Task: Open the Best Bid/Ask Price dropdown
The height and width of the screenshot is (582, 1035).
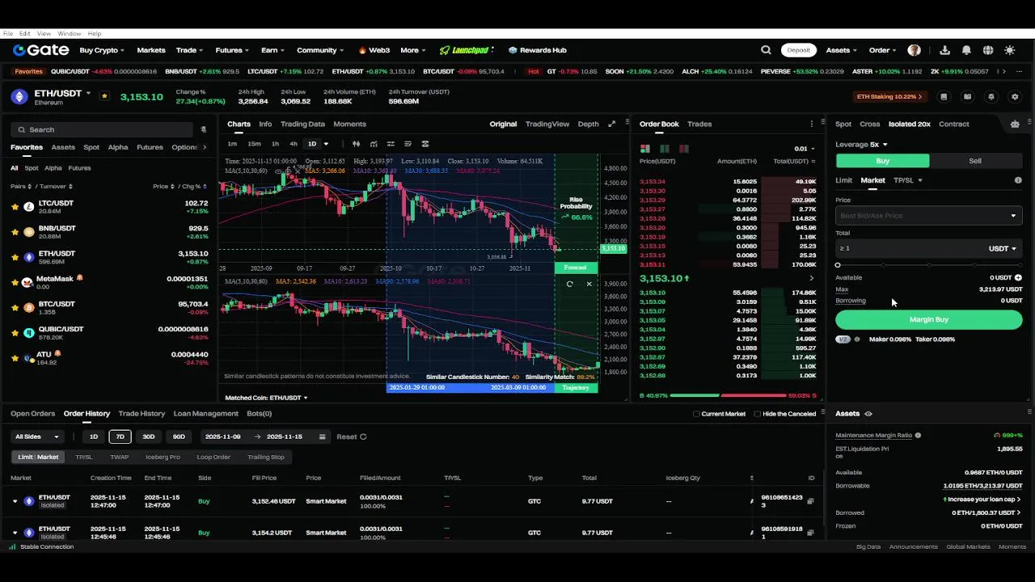Action: pos(928,216)
